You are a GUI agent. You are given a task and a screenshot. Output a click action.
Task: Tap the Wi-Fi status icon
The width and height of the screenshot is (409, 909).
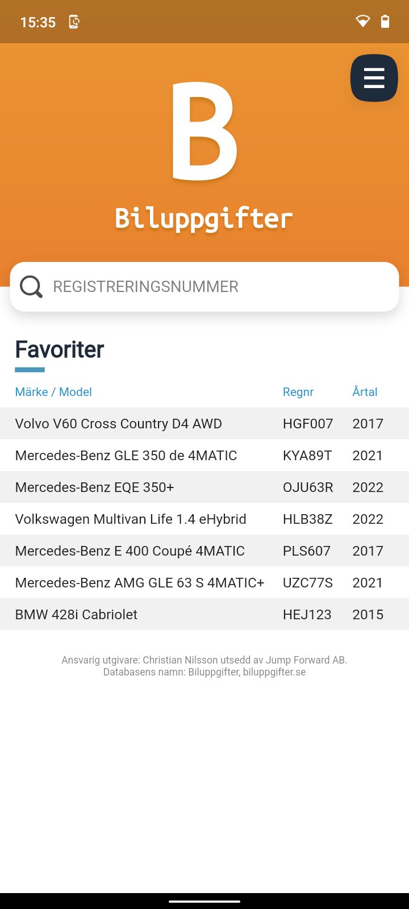tap(362, 22)
